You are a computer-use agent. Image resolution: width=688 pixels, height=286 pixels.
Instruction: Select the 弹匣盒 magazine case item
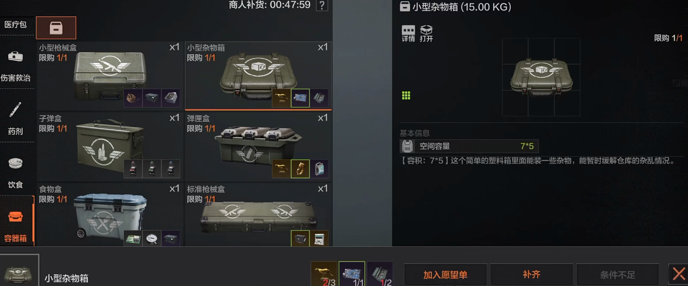tap(258, 146)
